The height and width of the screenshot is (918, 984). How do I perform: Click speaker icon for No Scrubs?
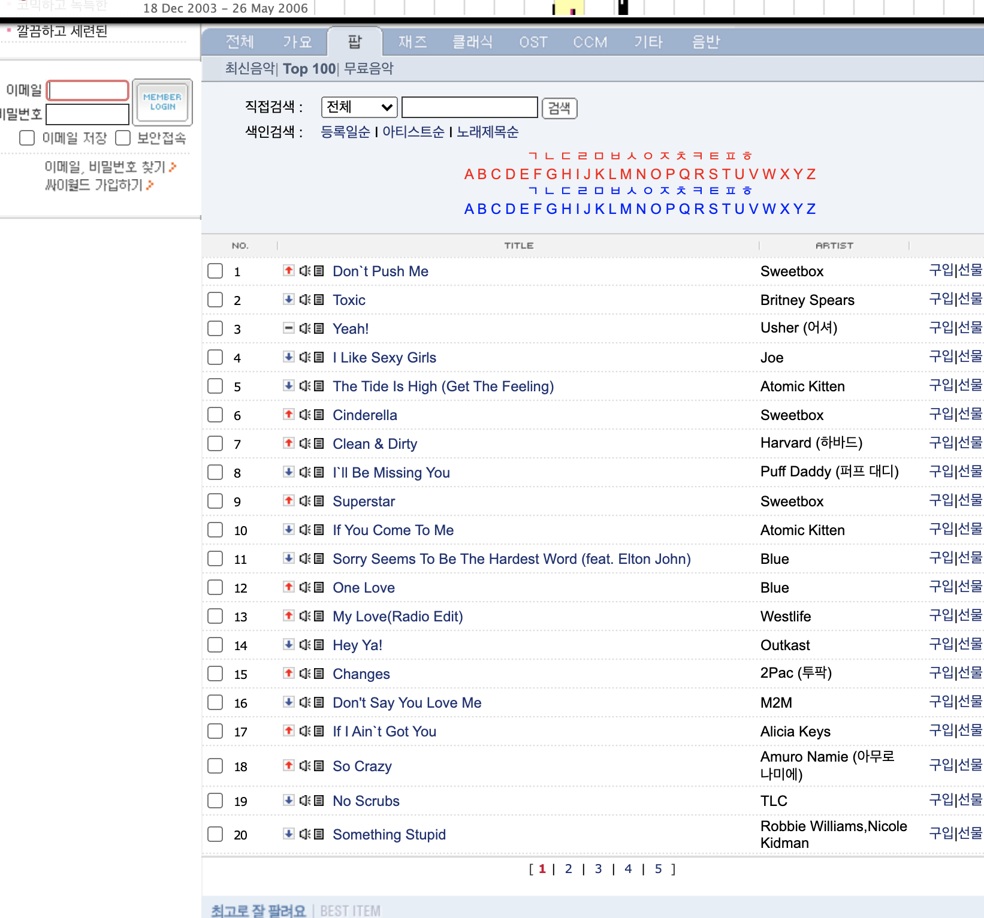pos(304,801)
